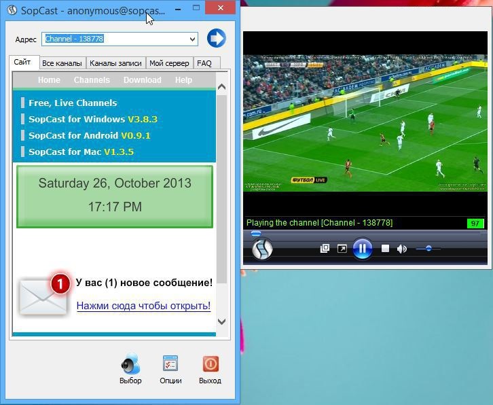Open Help in the site navigation
Image resolution: width=493 pixels, height=405 pixels.
tap(183, 80)
